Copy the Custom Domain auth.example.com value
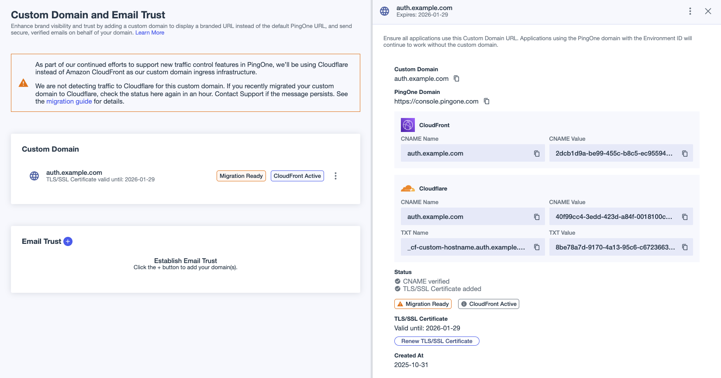 pyautogui.click(x=456, y=79)
